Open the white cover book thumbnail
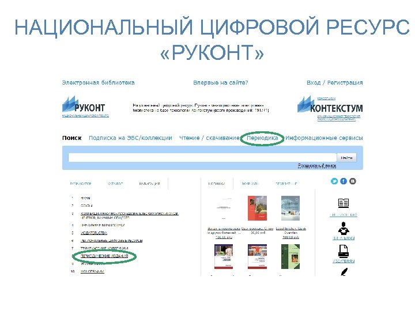Screen dimensions: 415x311 click(224, 208)
